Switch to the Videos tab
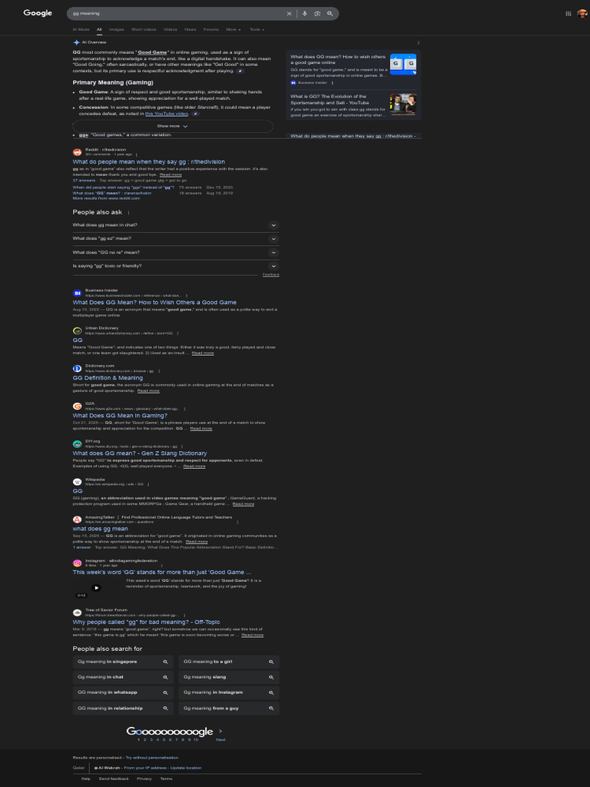590x787 pixels. pyautogui.click(x=171, y=30)
